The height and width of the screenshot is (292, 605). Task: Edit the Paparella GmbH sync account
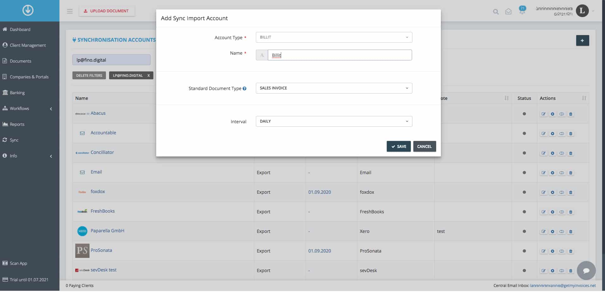pyautogui.click(x=543, y=232)
